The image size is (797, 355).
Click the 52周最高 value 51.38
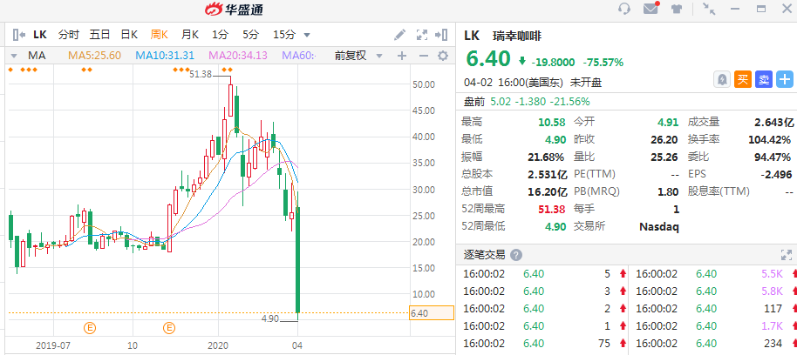tap(552, 209)
